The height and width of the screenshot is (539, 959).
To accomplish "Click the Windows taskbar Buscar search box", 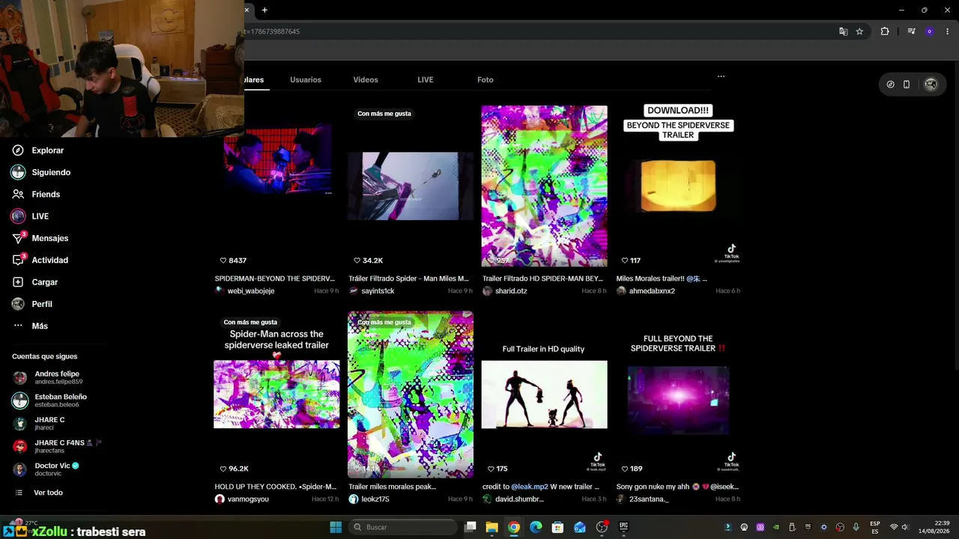I will pos(403,527).
